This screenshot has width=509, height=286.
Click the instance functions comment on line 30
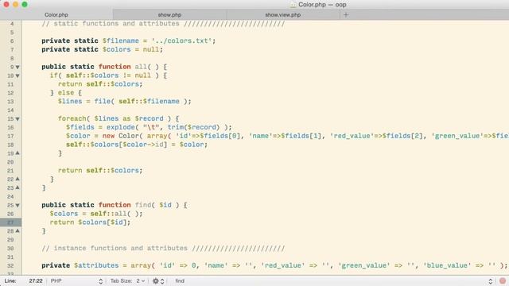pos(163,249)
